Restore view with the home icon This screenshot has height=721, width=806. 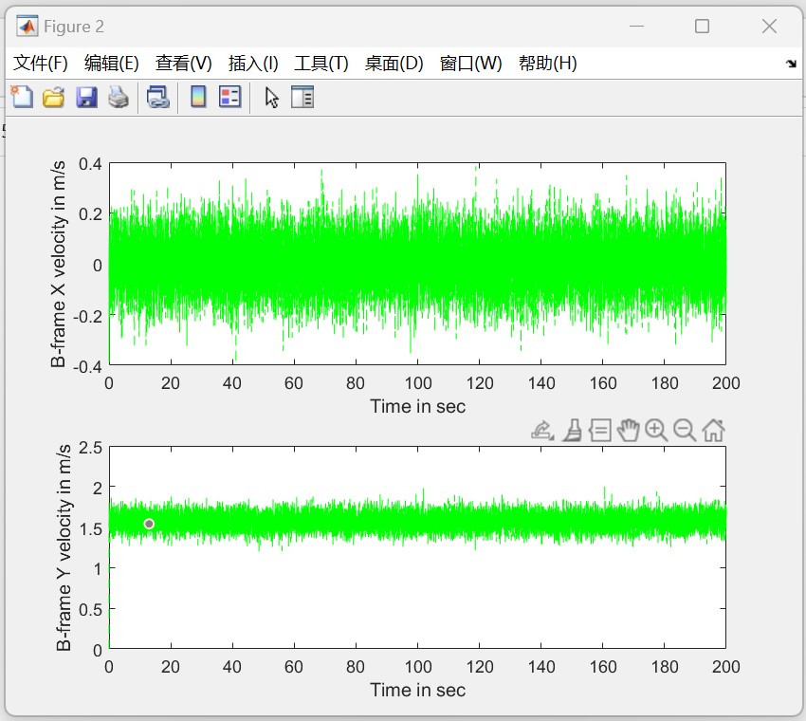tap(713, 431)
